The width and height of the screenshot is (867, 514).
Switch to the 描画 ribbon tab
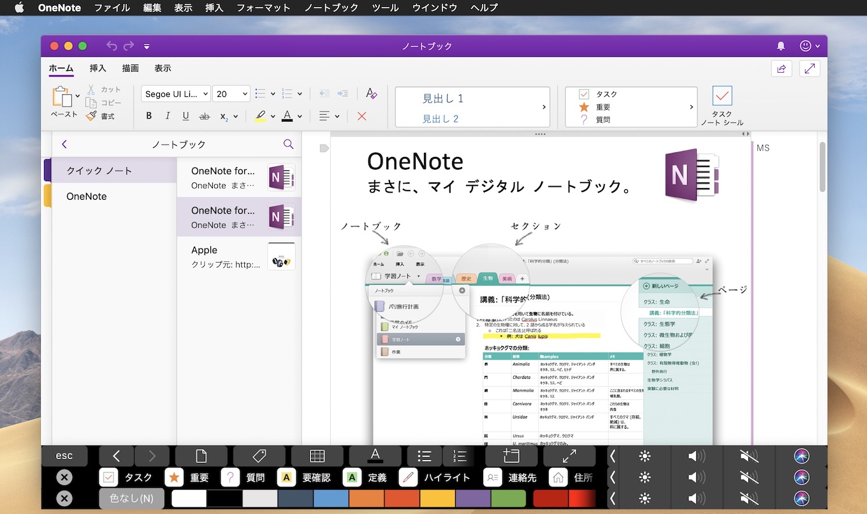[130, 68]
